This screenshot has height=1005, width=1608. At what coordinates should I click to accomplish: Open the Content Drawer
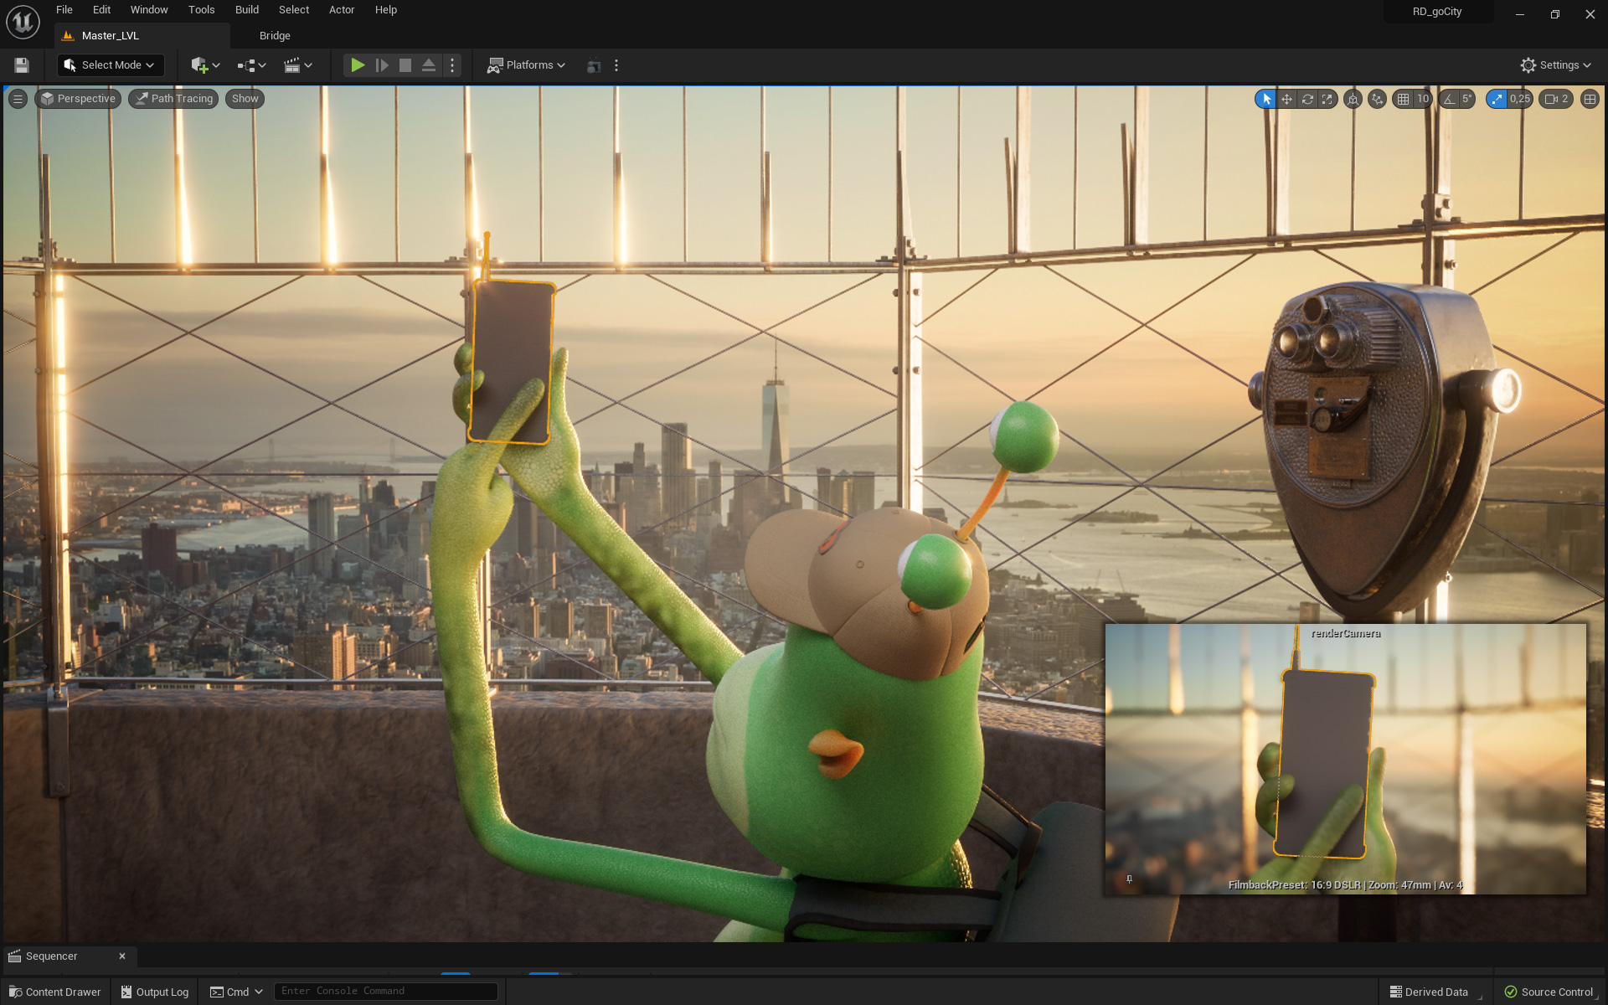tap(54, 992)
